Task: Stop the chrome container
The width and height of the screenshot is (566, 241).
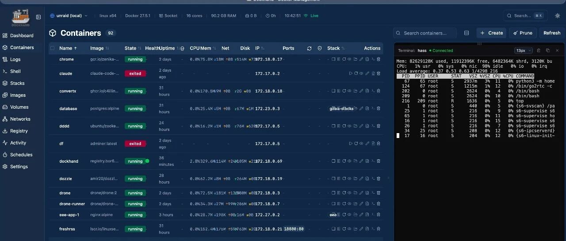Action: click(x=333, y=59)
